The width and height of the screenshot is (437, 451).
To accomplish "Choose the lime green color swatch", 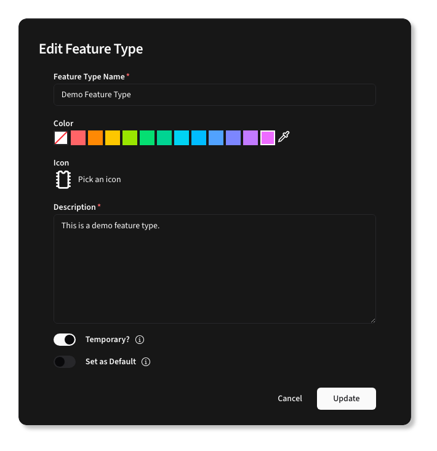I will (130, 138).
